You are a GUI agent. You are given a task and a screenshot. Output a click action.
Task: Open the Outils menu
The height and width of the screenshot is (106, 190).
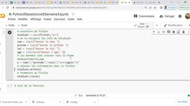click(x=71, y=19)
